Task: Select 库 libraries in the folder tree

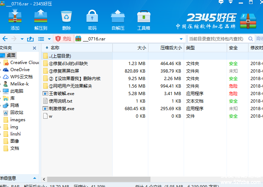Action: point(9,98)
